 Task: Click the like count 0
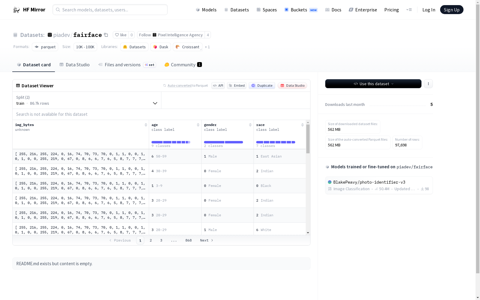[131, 35]
